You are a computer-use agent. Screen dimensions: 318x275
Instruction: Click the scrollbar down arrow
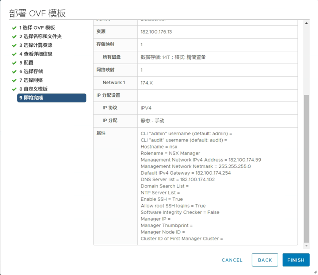click(306, 246)
